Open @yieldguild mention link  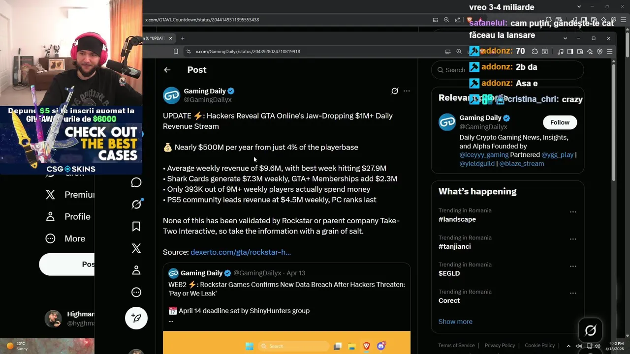pos(477,164)
